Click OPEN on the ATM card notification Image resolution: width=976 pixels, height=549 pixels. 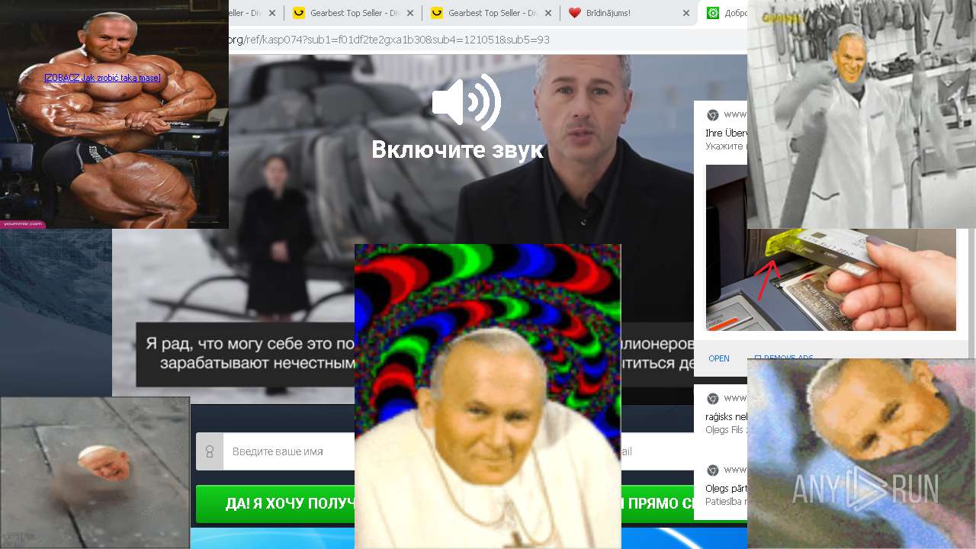click(x=719, y=358)
